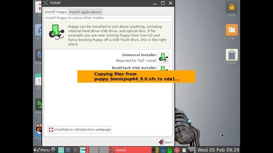Launch the Universal installer icon button
Viewport: 273px width, 153px height.
tap(163, 58)
